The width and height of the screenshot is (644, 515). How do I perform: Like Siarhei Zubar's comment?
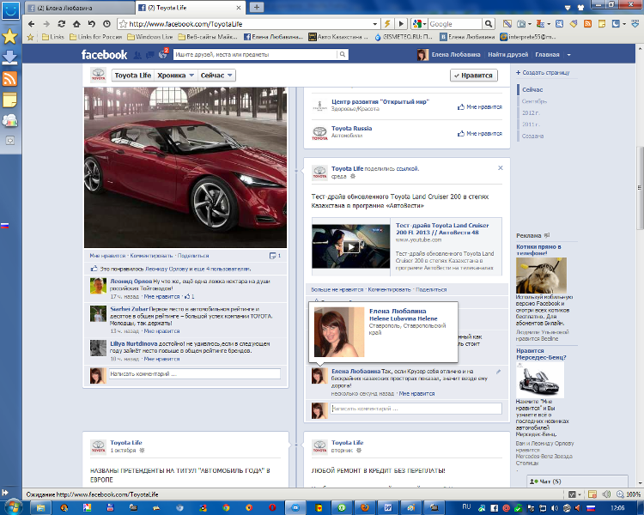[161, 331]
